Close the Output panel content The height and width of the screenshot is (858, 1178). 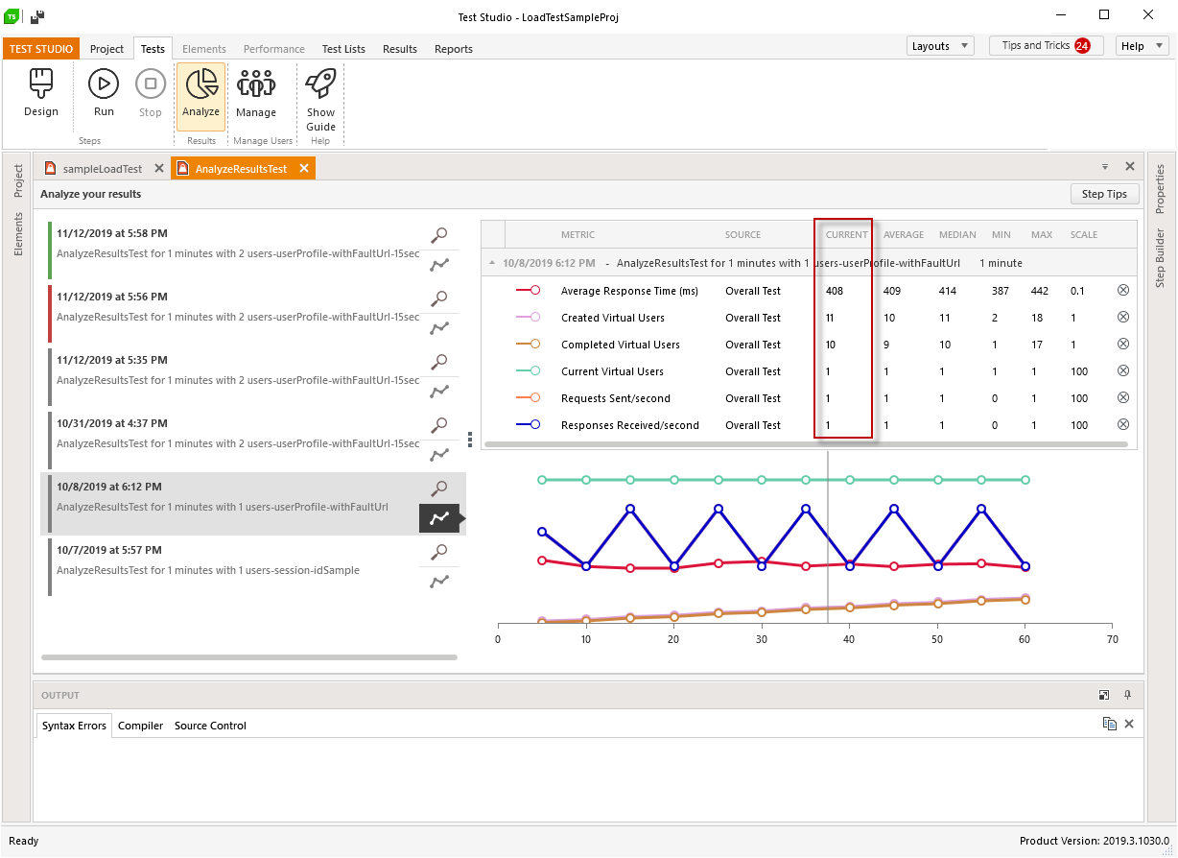click(x=1129, y=724)
